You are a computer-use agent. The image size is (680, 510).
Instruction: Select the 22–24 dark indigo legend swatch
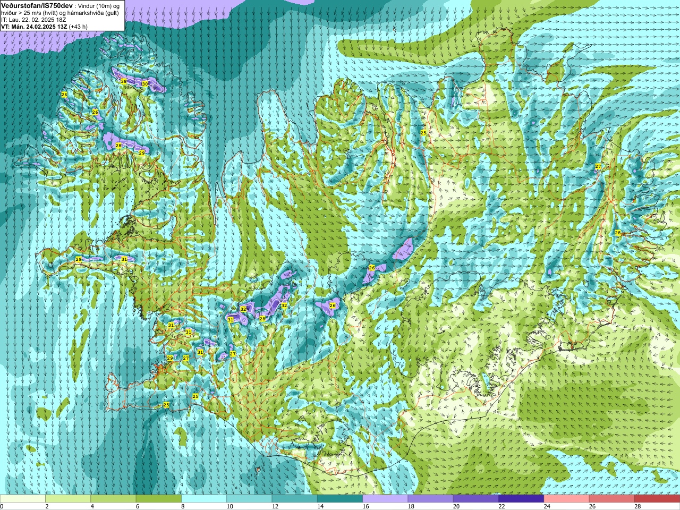[521, 499]
